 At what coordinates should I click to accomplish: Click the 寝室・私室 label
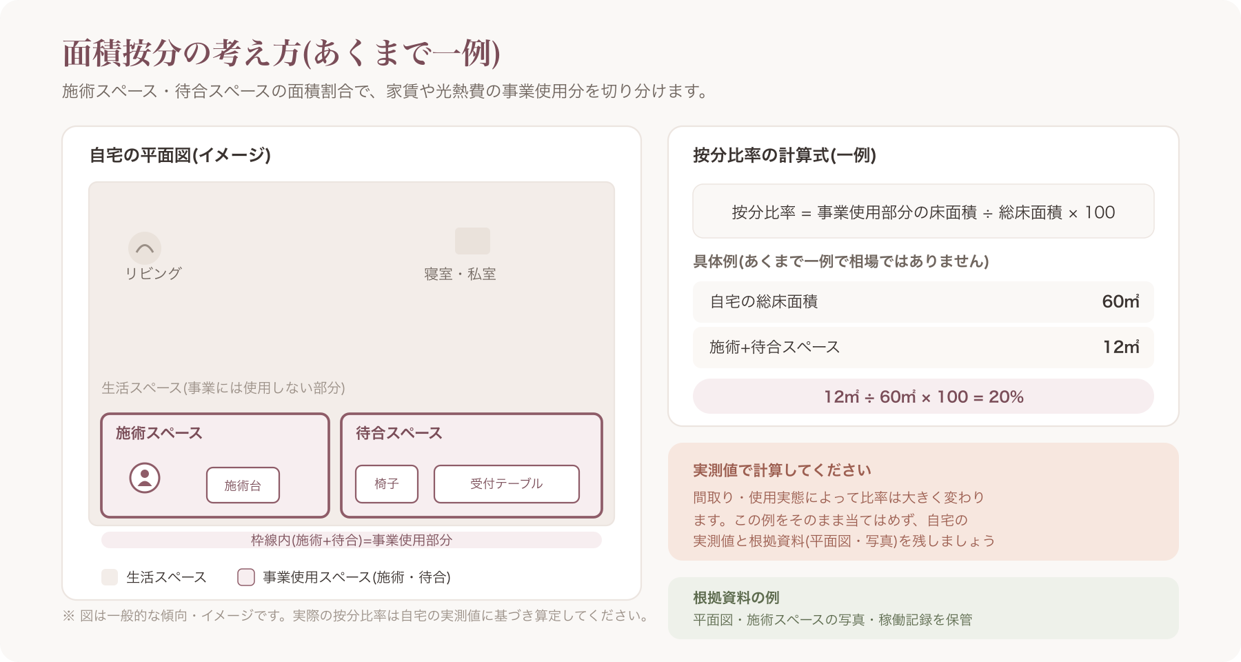[x=460, y=274]
